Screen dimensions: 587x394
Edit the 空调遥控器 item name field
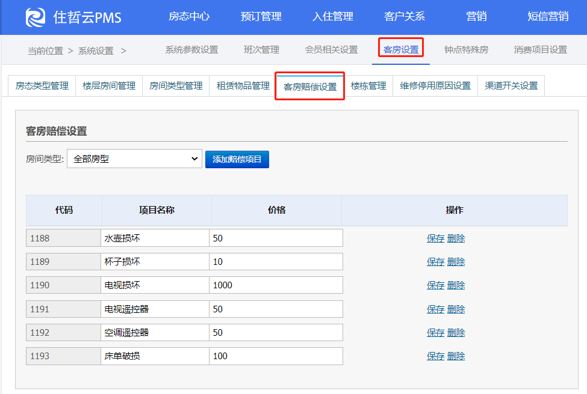point(155,332)
